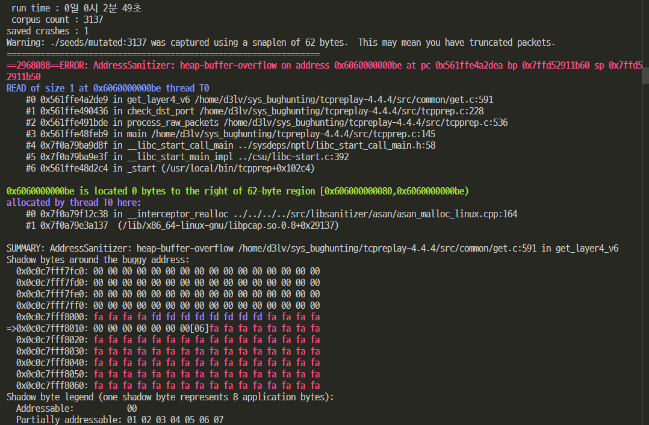Click the red AddressSanitizer heap-buffer-overflow ERROR line
Image resolution: width=649 pixels, height=425 pixels.
[x=324, y=71]
